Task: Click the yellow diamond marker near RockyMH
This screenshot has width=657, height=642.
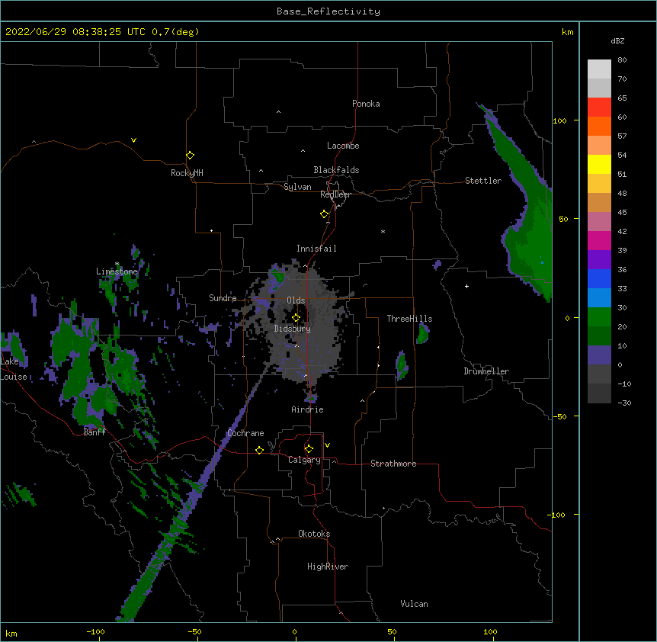Action: tap(191, 156)
